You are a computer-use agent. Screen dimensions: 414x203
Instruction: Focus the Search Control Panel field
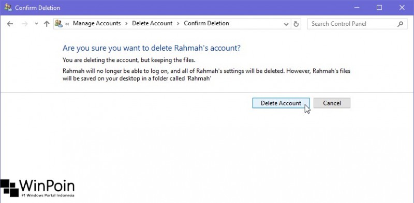(357, 24)
